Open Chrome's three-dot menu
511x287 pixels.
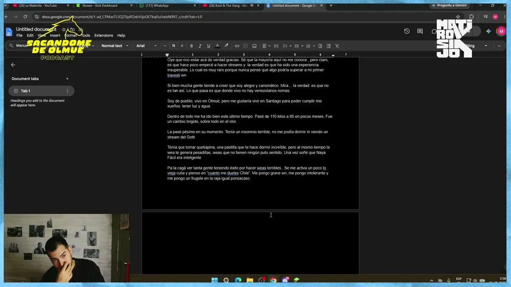505,17
